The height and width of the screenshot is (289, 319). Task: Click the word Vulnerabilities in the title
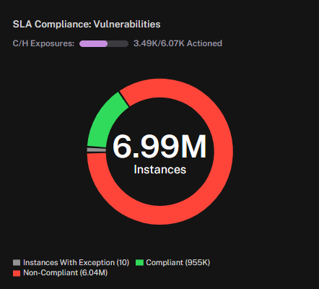127,24
